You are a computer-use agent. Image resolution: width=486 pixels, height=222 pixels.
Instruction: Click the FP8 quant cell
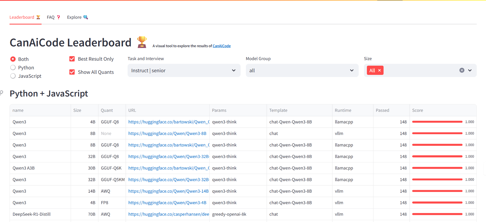[x=112, y=203]
